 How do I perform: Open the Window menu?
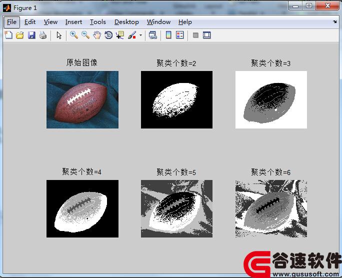(x=158, y=22)
